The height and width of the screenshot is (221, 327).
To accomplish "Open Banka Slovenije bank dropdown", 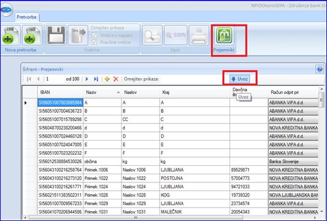I will point(293,161).
